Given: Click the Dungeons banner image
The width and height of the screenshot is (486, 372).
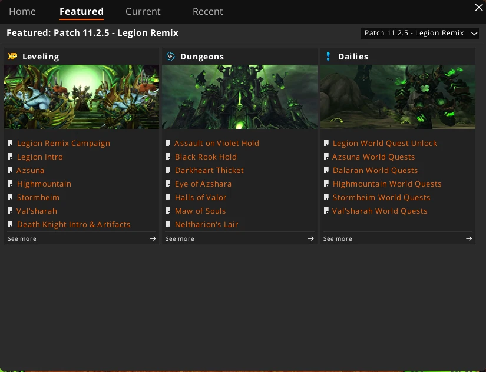Looking at the screenshot, I should coord(239,97).
